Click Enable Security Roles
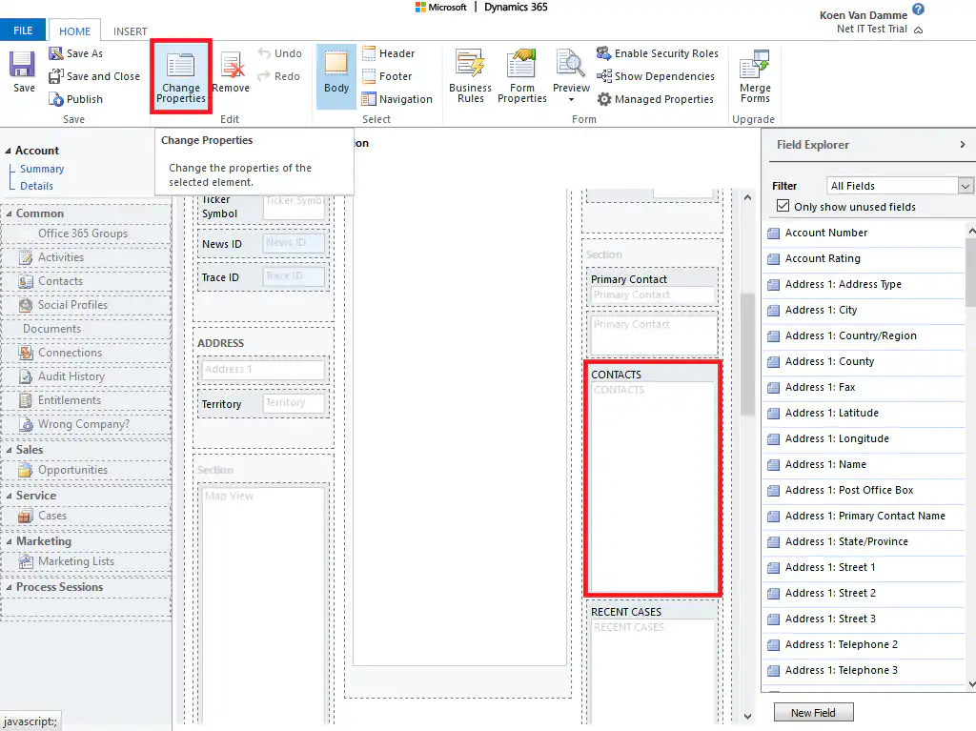The width and height of the screenshot is (976, 731). (656, 53)
